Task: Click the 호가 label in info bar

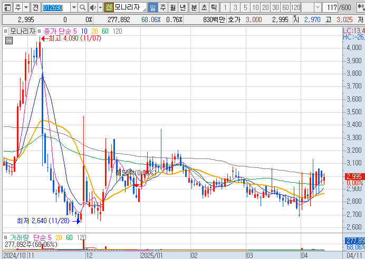Action: [x=234, y=20]
